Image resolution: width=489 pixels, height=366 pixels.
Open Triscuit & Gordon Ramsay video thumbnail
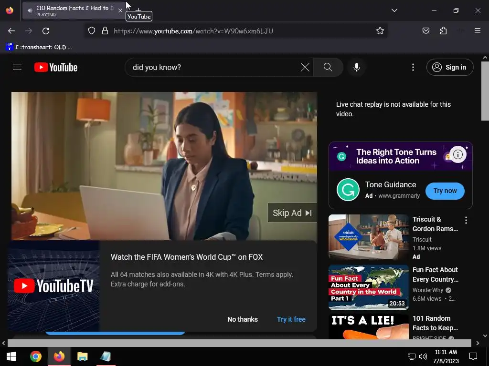click(369, 237)
